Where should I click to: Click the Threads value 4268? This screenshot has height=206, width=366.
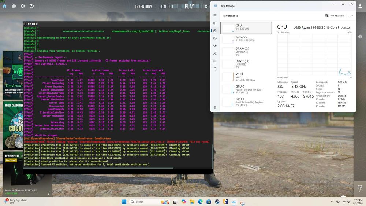pyautogui.click(x=295, y=96)
